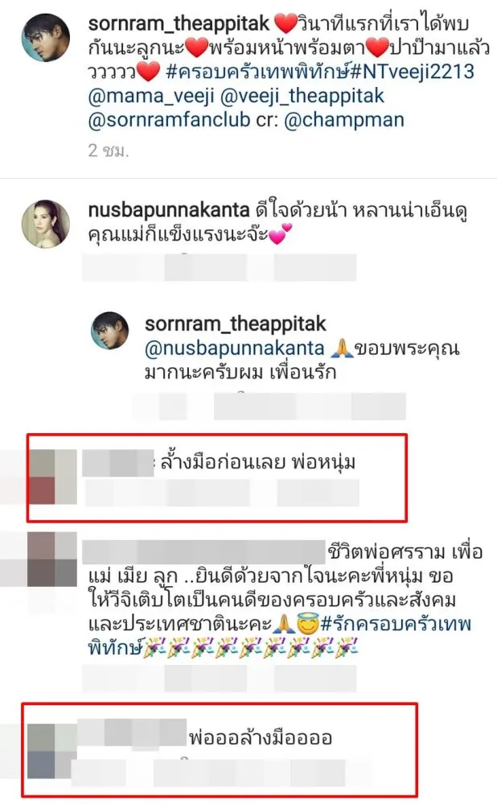Open sornram_theappitak avatar in reply comment
Viewport: 497px width, 805px height.
click(x=109, y=331)
